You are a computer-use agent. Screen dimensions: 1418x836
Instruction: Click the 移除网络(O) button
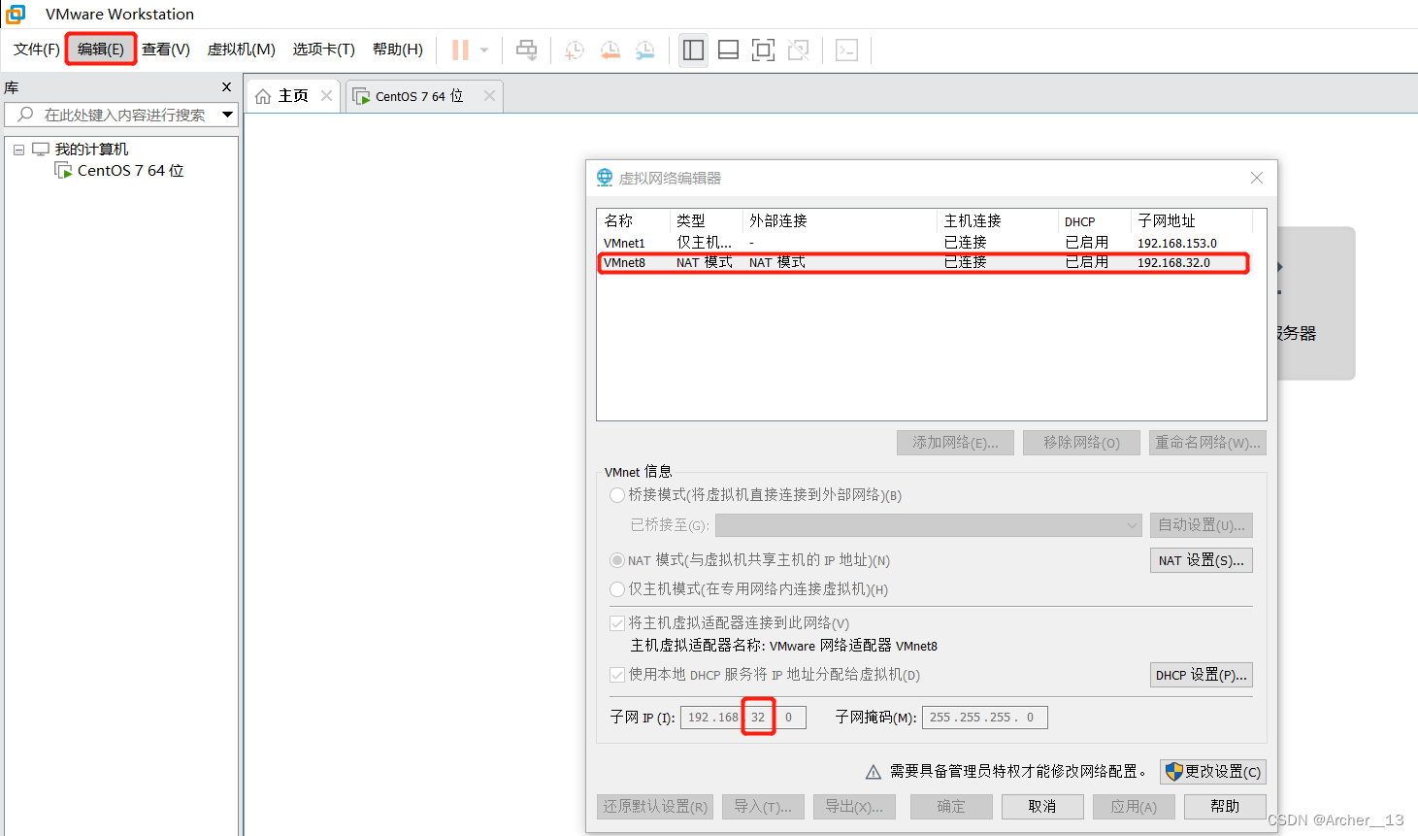point(1081,443)
